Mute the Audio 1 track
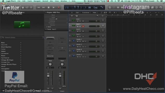The height and width of the screenshot is (93, 165). coord(78,42)
